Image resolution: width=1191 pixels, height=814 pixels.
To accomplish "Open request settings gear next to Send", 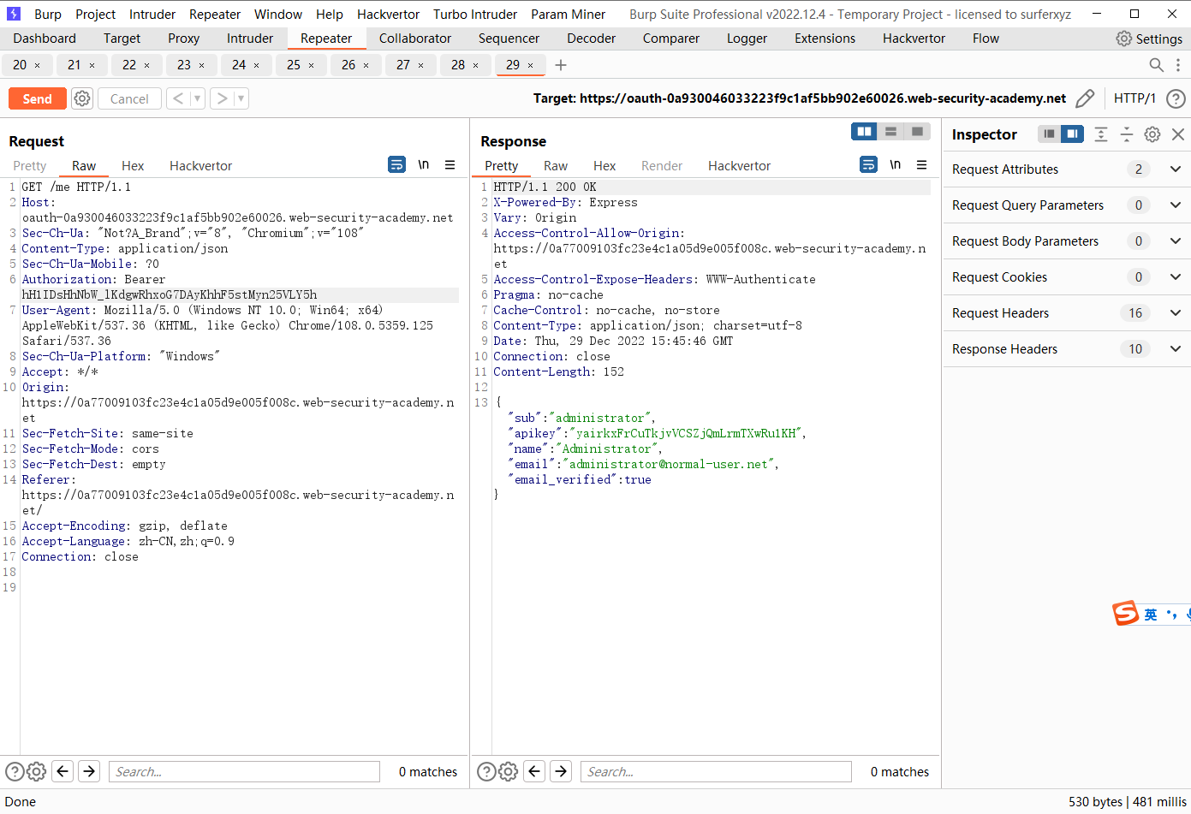I will tap(81, 98).
